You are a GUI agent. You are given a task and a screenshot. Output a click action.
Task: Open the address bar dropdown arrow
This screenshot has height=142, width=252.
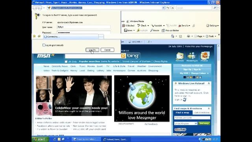click(163, 8)
